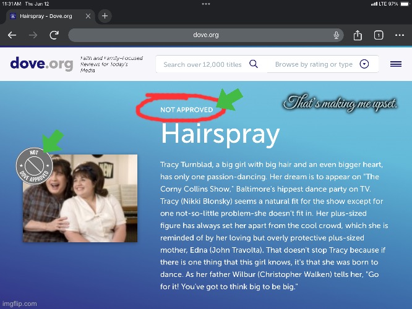Open the tab switcher showing 1 tab

click(x=379, y=35)
